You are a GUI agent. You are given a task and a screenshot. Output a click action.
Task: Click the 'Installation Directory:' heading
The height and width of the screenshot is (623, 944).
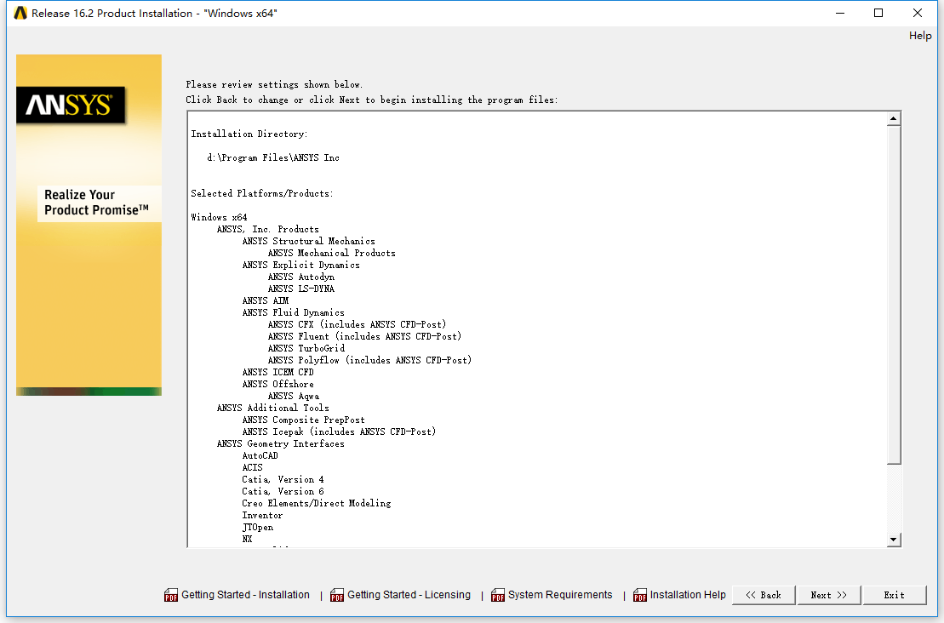point(249,134)
